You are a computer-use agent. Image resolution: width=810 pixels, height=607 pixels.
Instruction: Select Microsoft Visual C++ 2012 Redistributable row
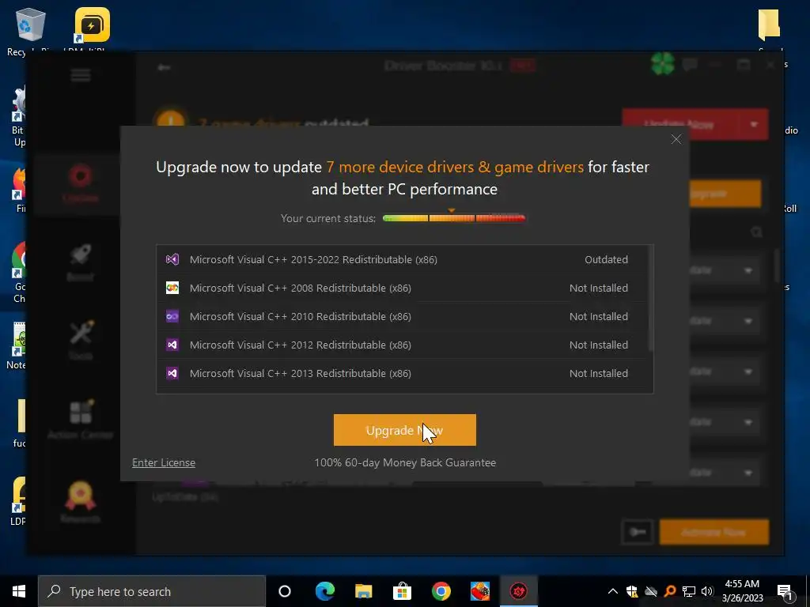(x=403, y=345)
